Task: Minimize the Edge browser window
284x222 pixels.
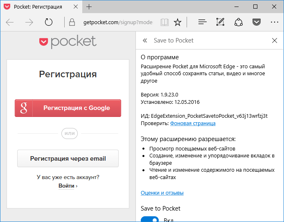Action: (237, 7)
